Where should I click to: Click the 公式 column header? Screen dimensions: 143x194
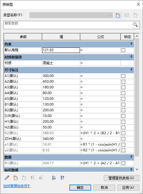point(100,37)
